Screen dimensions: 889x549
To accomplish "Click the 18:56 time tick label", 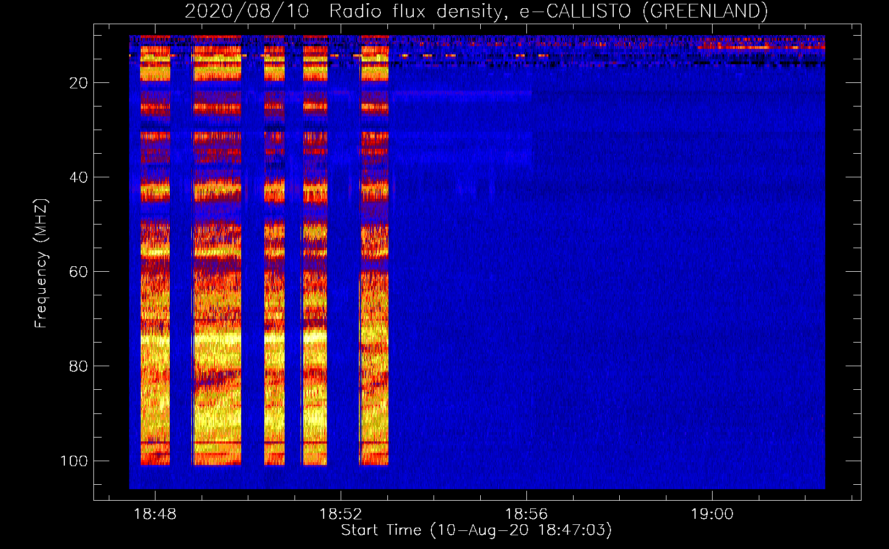I will pos(526,514).
